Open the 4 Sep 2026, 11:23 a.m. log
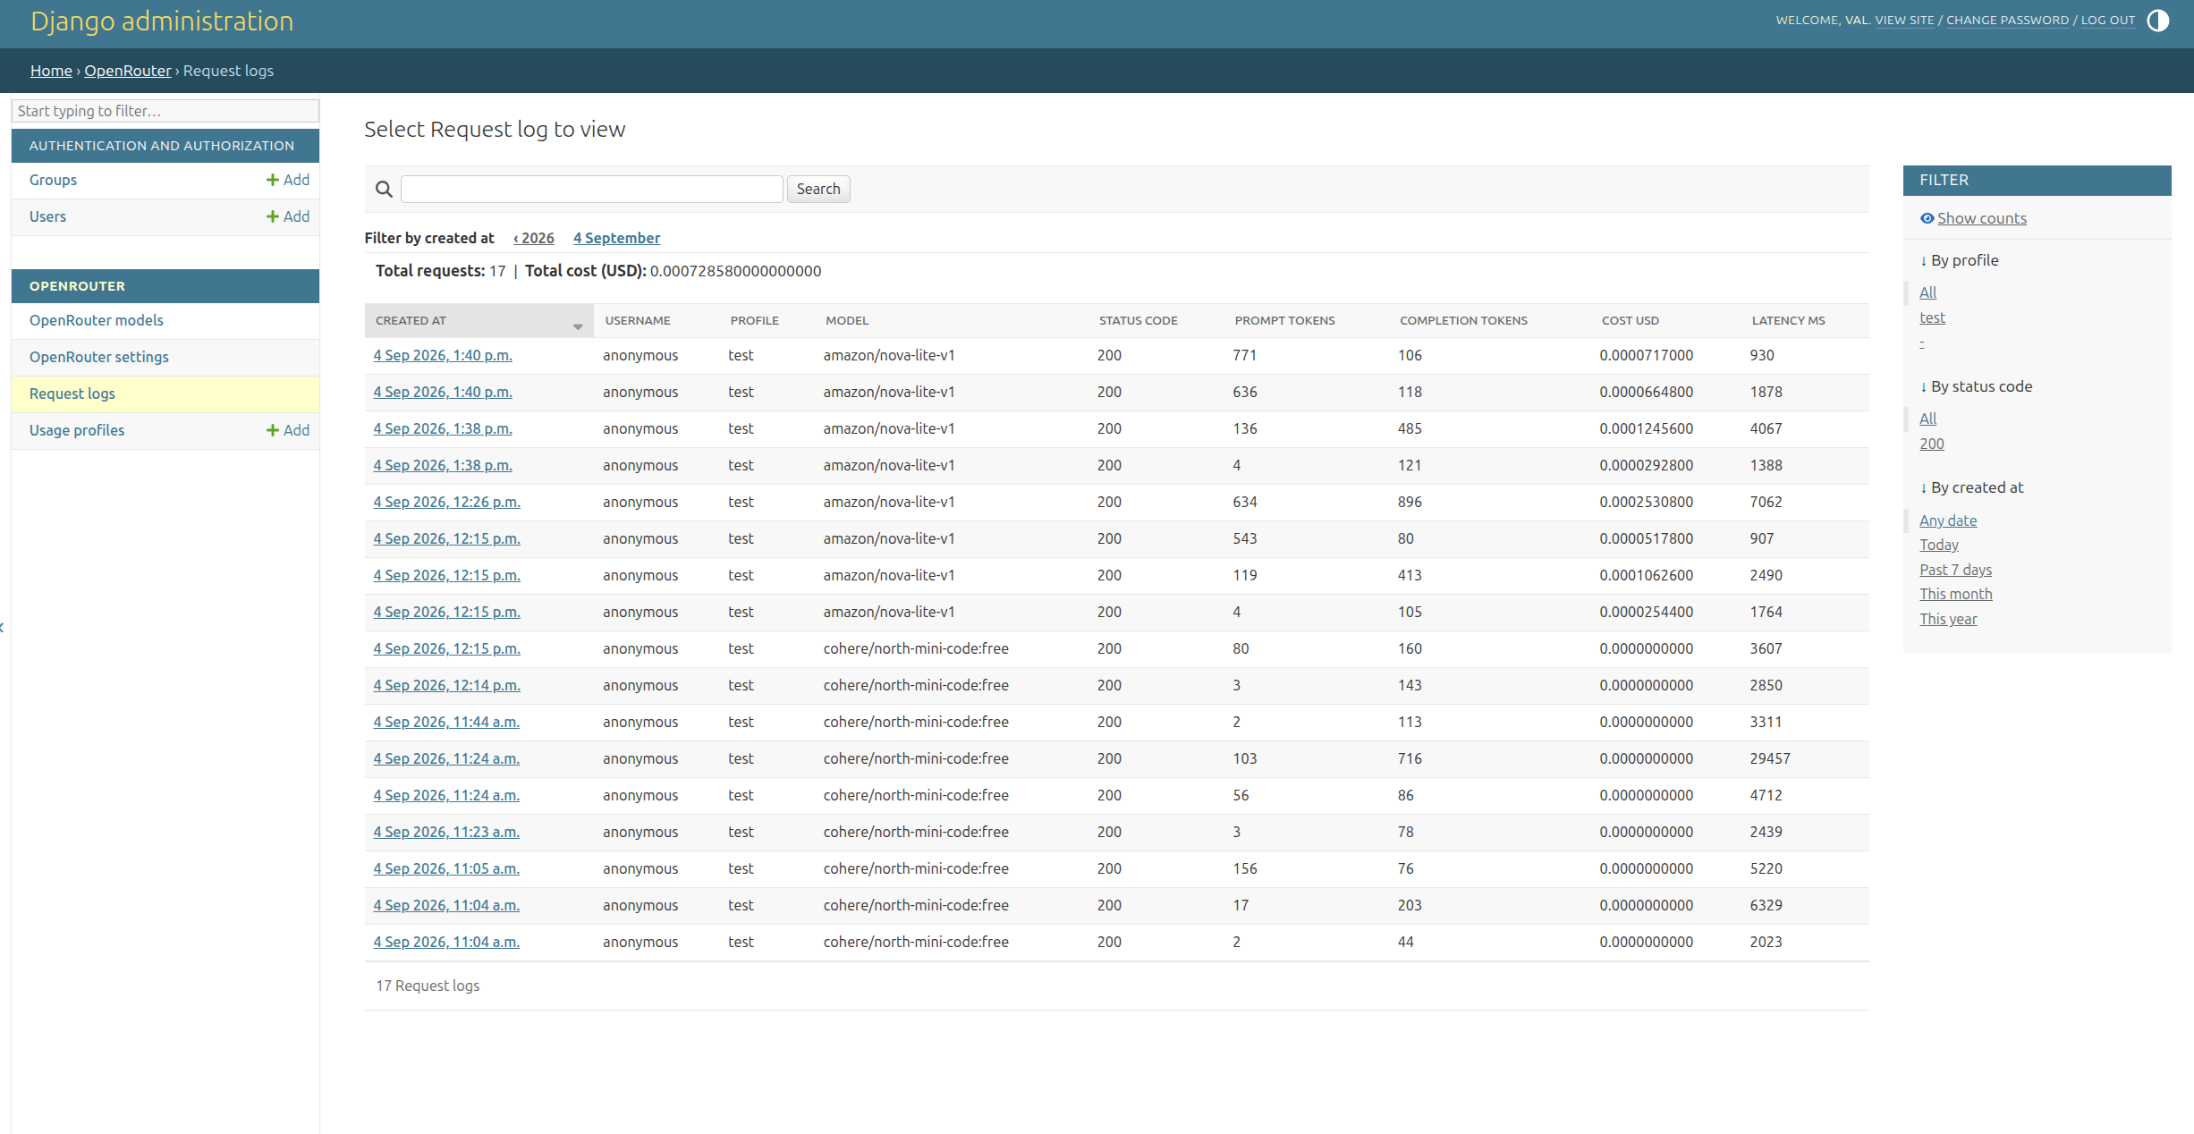The image size is (2194, 1134). coord(446,832)
